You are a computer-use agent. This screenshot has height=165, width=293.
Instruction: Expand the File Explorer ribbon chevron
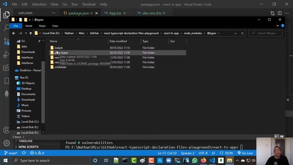(x=278, y=26)
